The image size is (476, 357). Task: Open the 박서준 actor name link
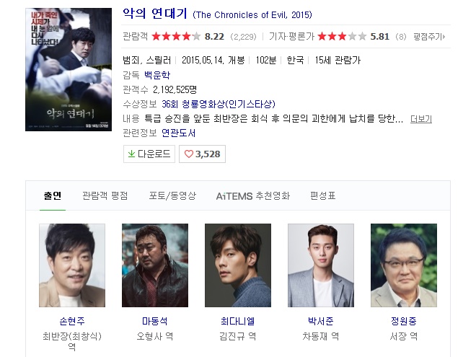tap(320, 321)
